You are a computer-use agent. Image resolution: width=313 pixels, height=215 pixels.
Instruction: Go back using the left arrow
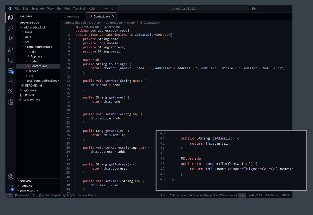click(x=106, y=9)
